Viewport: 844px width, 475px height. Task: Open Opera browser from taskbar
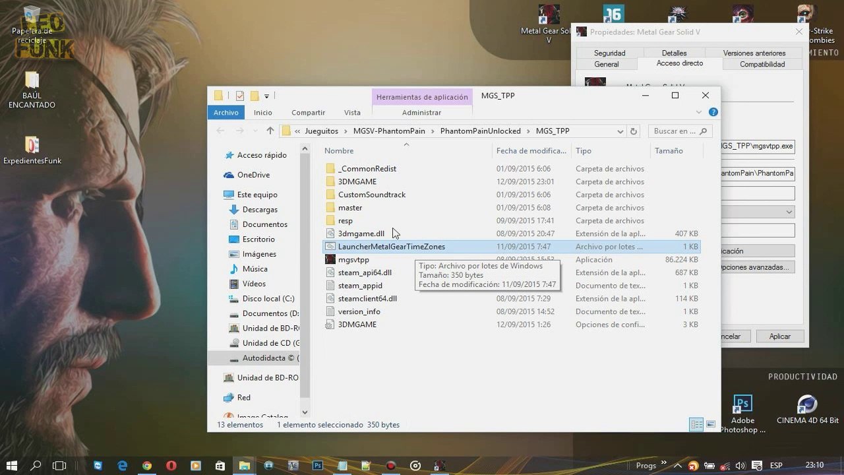[x=171, y=465]
